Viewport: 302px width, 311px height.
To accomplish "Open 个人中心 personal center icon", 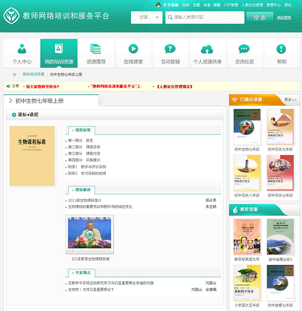I will pyautogui.click(x=22, y=49).
